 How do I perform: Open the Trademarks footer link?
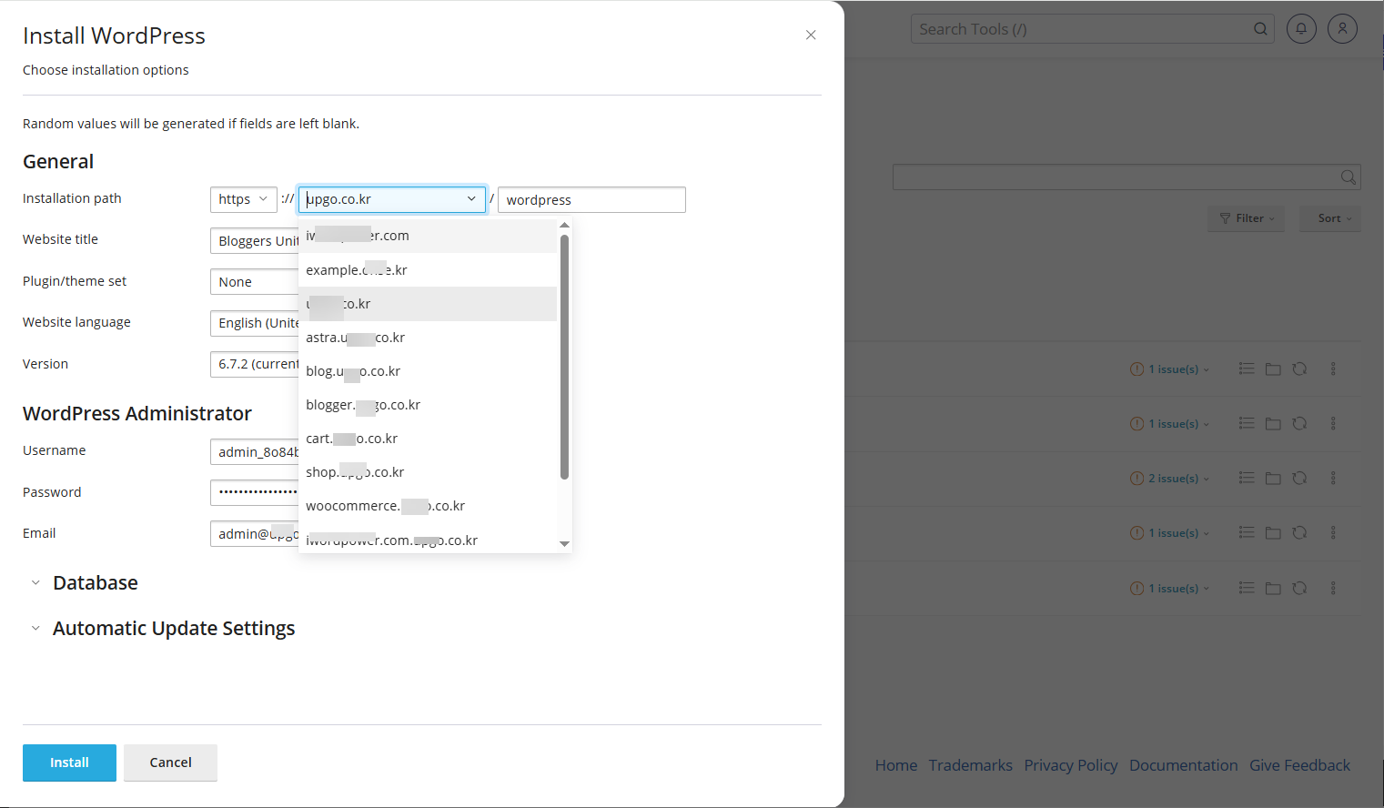tap(971, 765)
